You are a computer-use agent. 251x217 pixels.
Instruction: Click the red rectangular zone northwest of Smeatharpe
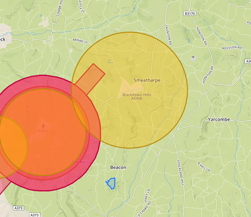90,79
